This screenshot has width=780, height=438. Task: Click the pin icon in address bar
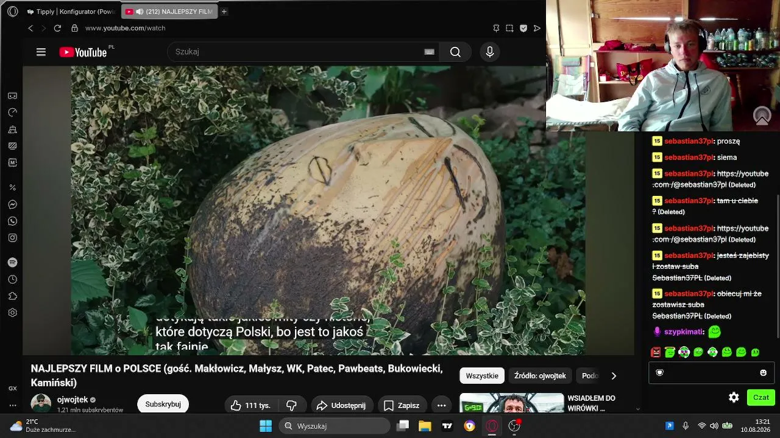496,28
